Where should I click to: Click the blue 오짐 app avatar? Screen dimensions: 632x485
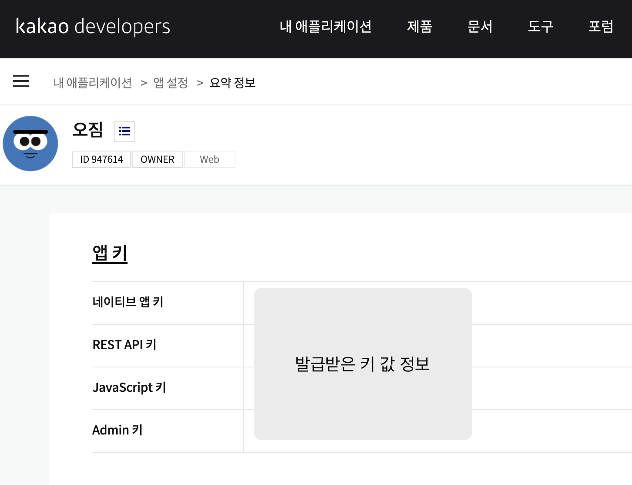30,143
